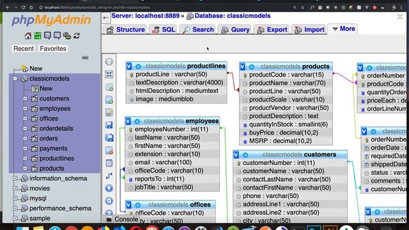409x230 pixels.
Task: Toggle V on orderDate table
Action: pyautogui.click(x=364, y=132)
